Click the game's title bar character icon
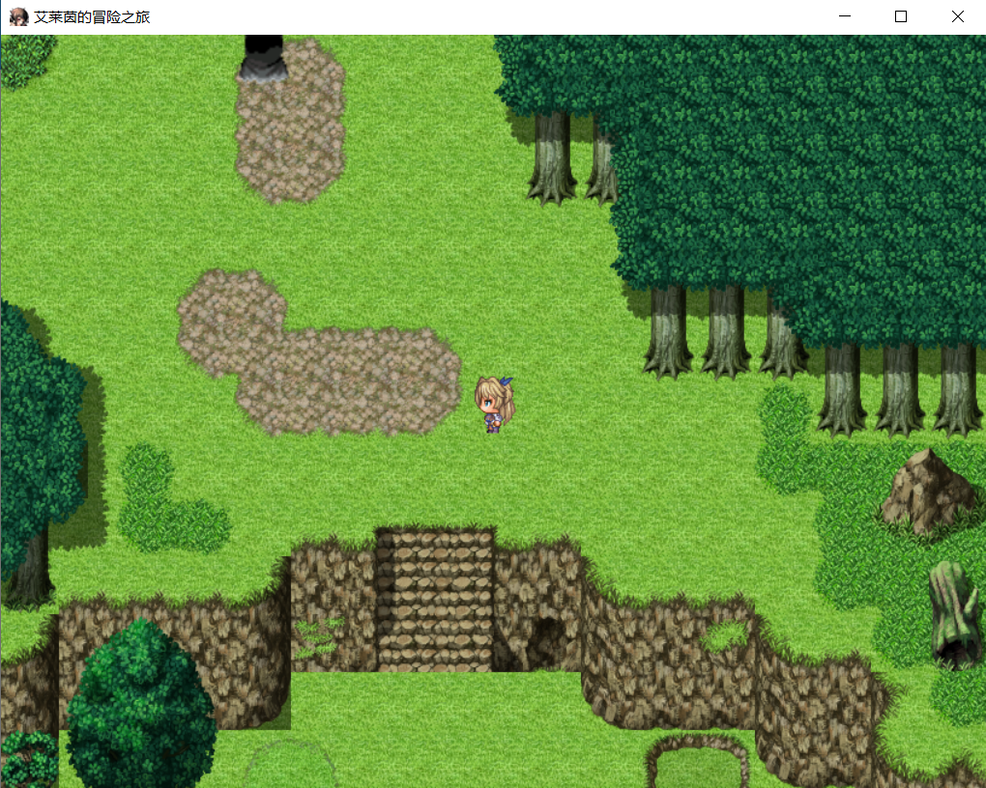 coord(19,17)
